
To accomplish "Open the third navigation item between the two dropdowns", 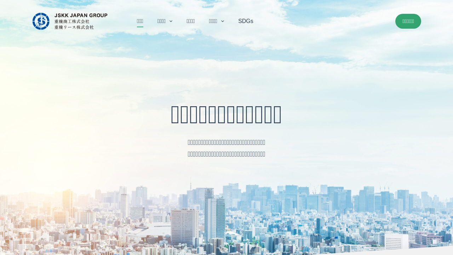I will tap(190, 21).
